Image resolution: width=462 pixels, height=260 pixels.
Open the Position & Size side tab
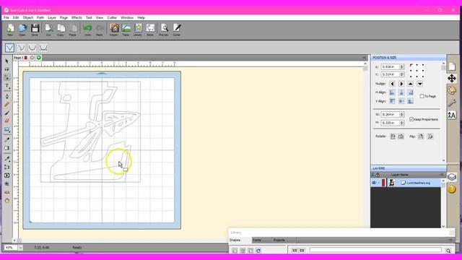[452, 79]
